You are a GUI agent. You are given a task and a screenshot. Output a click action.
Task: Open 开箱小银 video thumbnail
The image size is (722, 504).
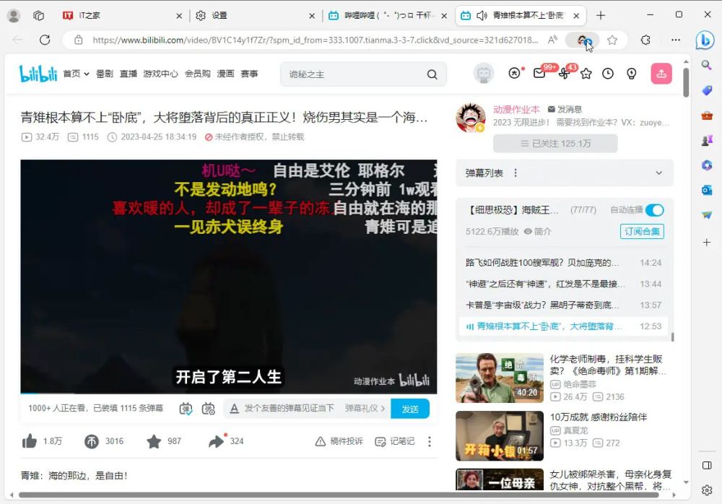point(500,436)
